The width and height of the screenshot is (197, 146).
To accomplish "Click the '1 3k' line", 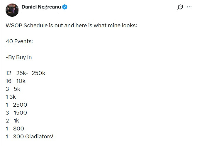I will coord(11,97).
